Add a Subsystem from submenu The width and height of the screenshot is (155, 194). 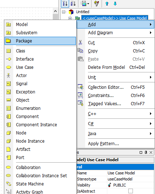(x=40, y=33)
